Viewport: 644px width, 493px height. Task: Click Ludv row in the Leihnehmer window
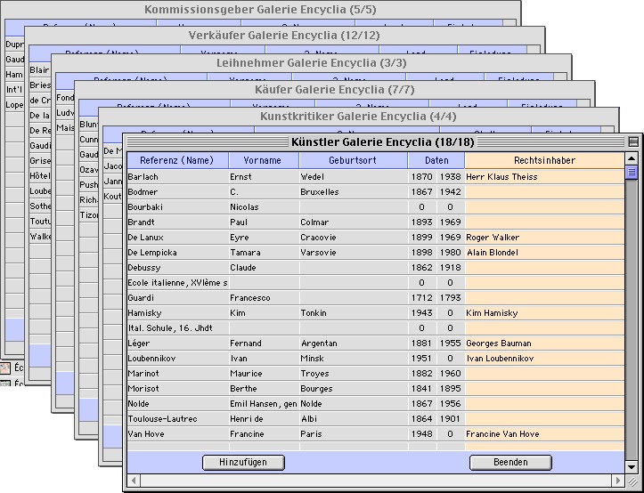click(x=65, y=112)
